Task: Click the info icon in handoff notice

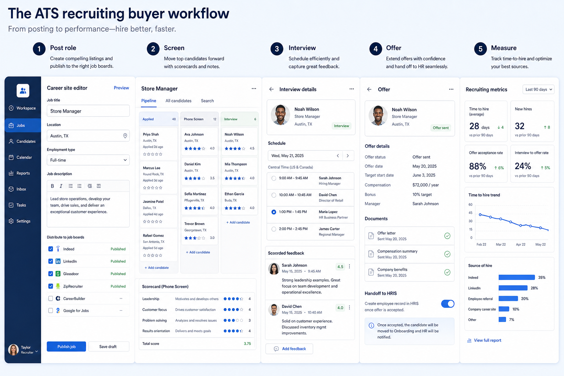Action: pos(371,325)
